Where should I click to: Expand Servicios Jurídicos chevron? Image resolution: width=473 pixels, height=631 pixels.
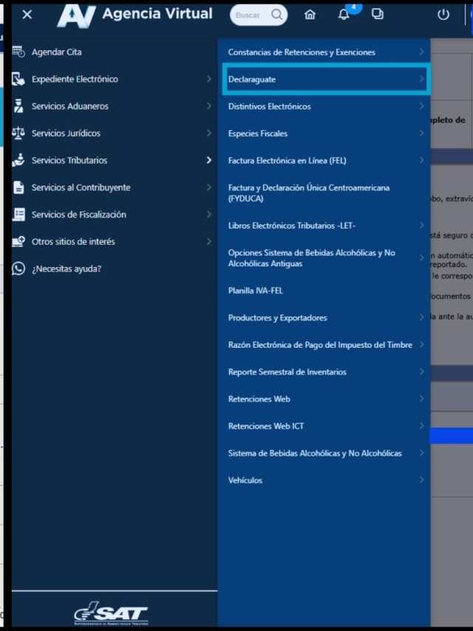[x=208, y=133]
